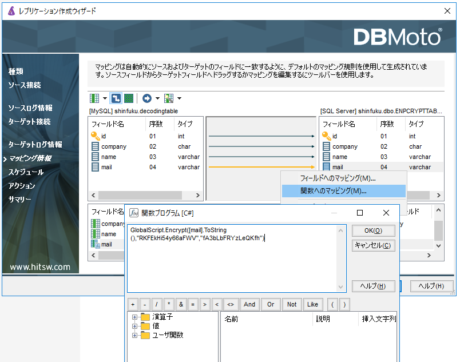Go to 種類 wizard step

point(15,71)
